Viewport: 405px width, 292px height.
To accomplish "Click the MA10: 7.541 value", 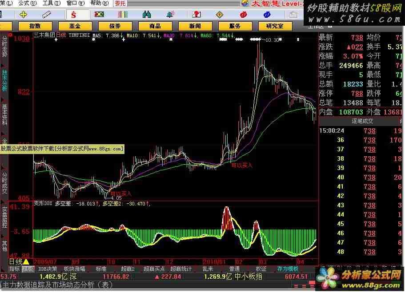I will (141, 36).
